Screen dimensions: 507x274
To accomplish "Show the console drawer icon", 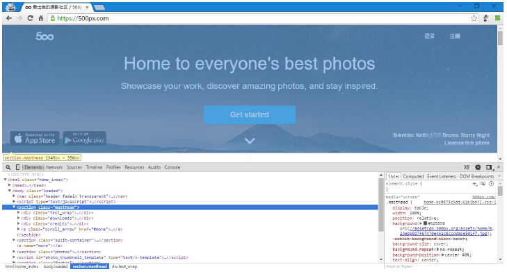I will point(467,167).
